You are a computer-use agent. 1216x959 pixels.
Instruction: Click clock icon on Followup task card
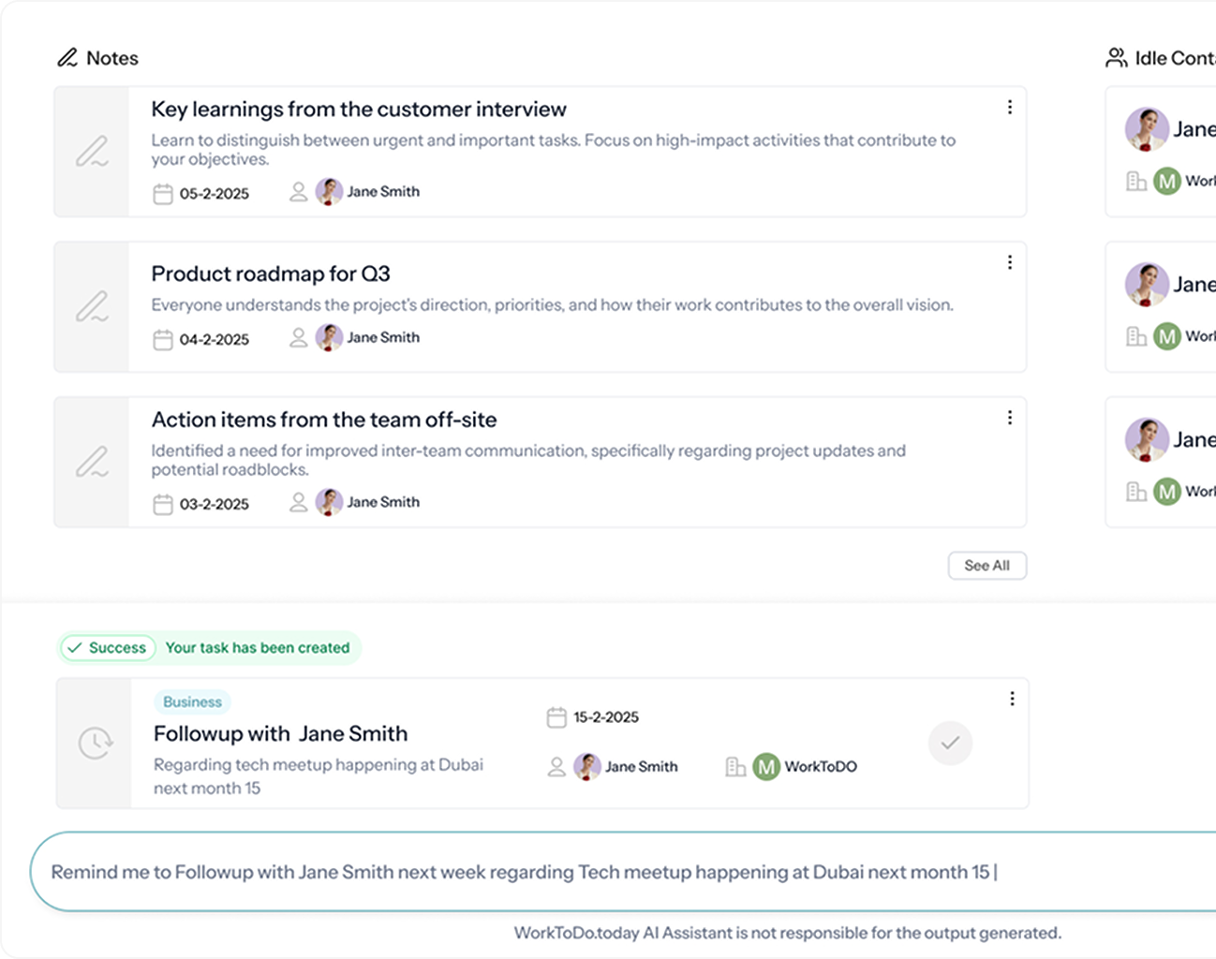pyautogui.click(x=96, y=744)
